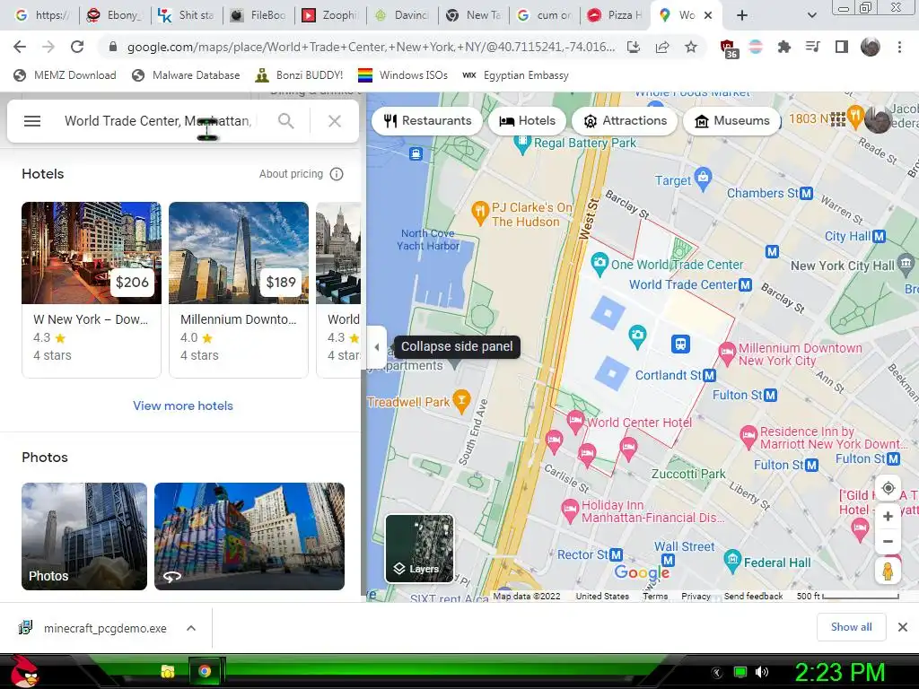919x689 pixels.
Task: Click the volume speaker tray icon
Action: (x=761, y=672)
